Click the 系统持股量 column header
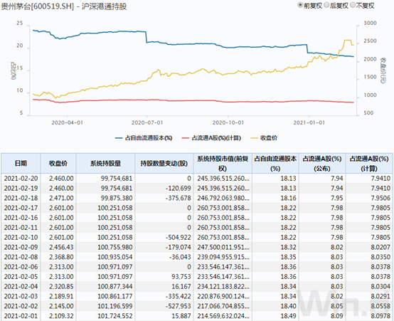 click(105, 163)
